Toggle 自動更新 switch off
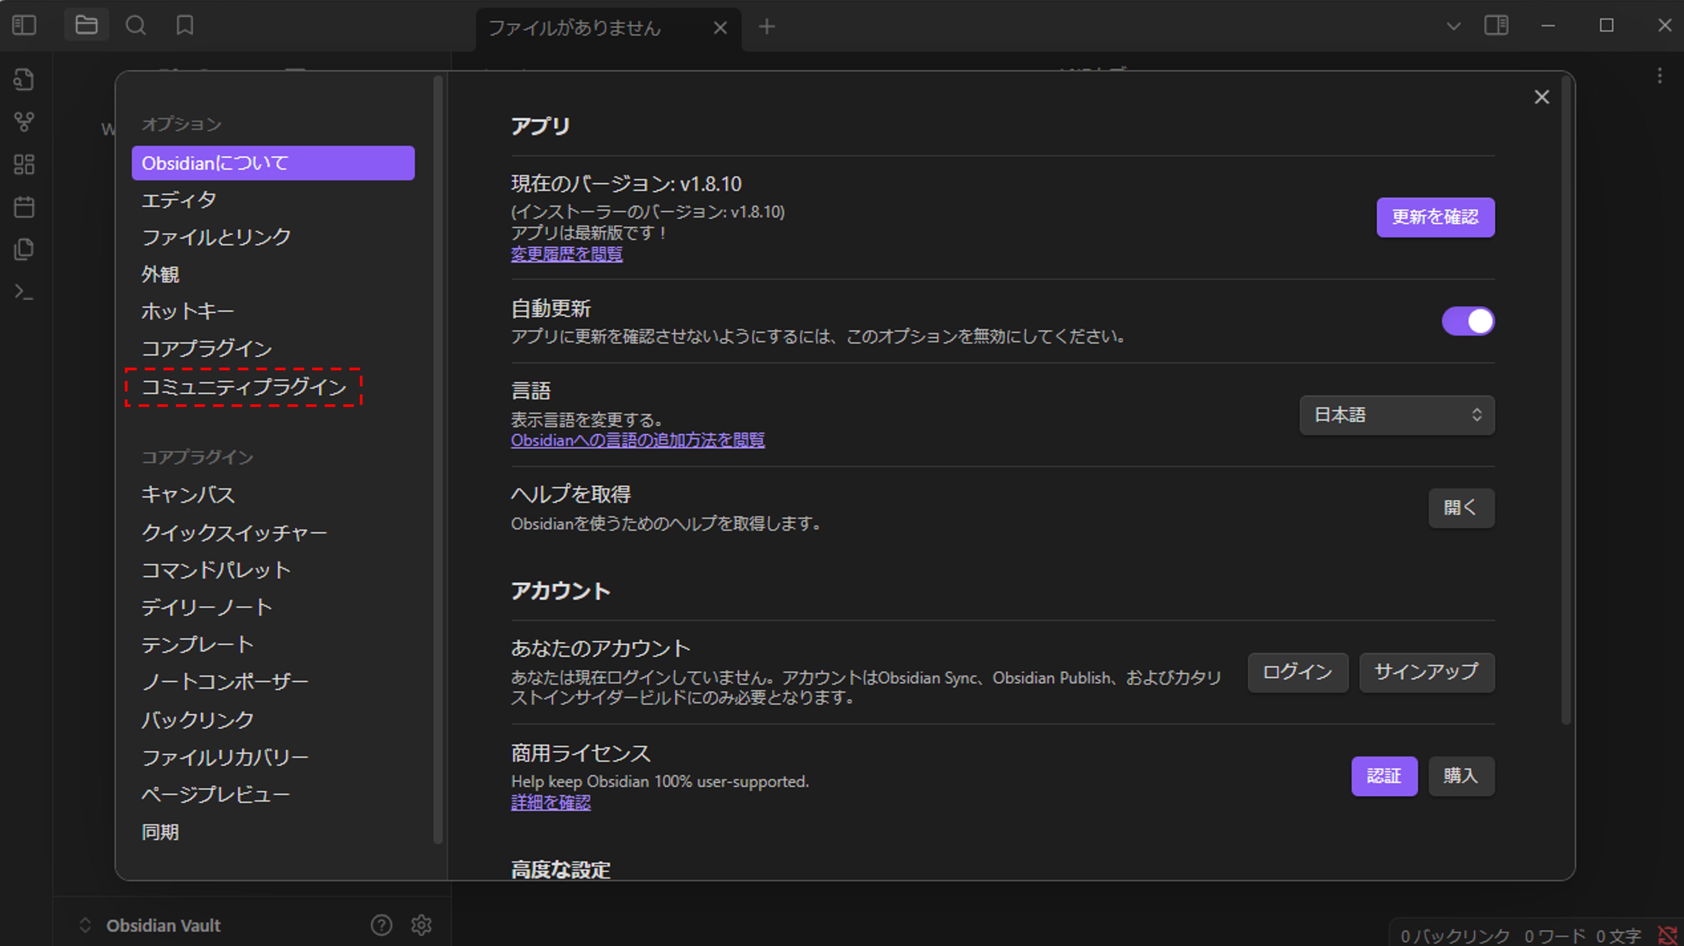Screen dimensions: 1684x946 [x=1468, y=321]
